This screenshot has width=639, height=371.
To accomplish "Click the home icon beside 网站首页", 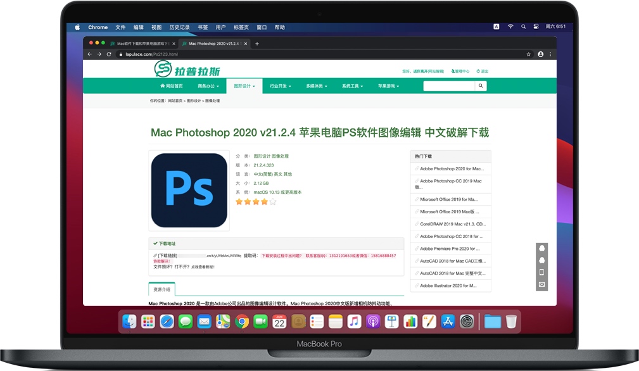I will 161,85.
